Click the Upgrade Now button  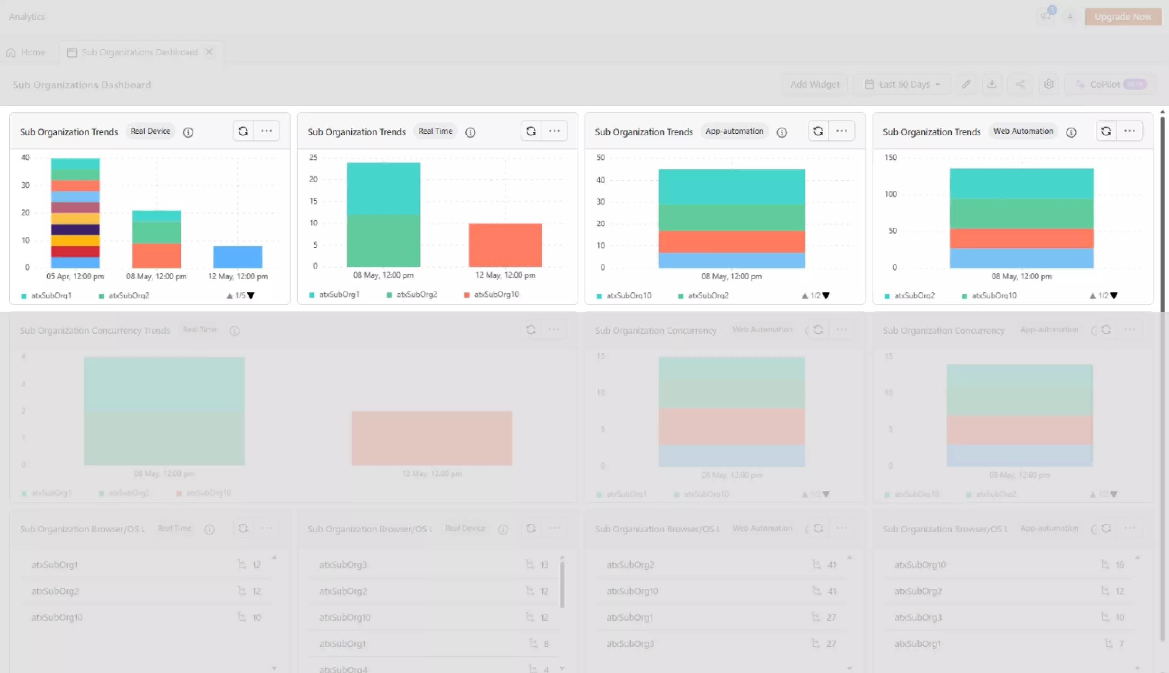click(1122, 17)
